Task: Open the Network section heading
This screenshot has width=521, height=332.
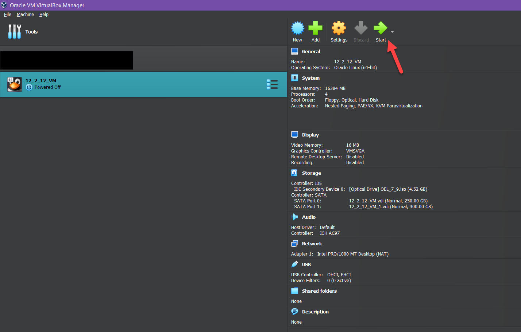Action: click(312, 244)
